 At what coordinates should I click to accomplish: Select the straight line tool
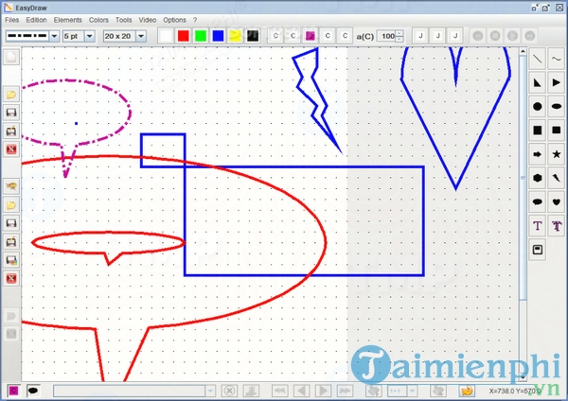pyautogui.click(x=537, y=59)
